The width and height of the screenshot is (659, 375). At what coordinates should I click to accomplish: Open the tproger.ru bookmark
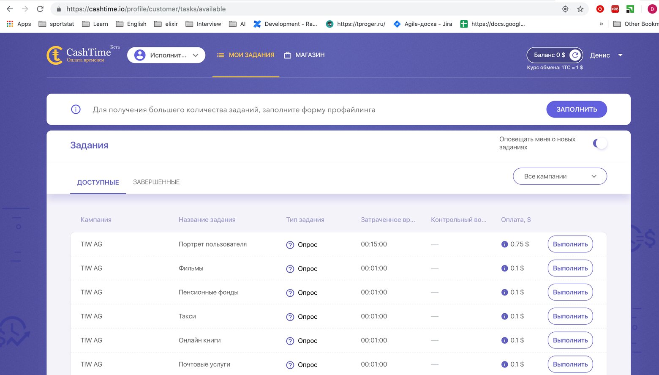coord(356,24)
